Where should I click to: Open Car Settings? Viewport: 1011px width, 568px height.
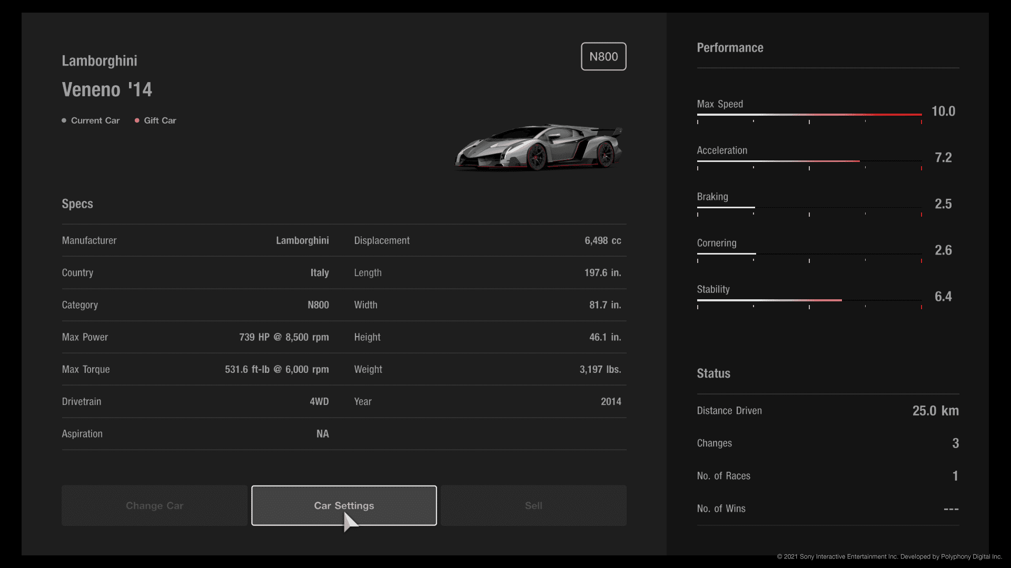click(344, 505)
